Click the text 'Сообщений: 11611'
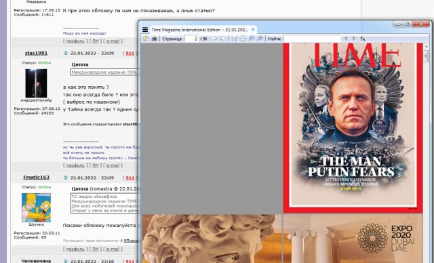 (x=34, y=14)
